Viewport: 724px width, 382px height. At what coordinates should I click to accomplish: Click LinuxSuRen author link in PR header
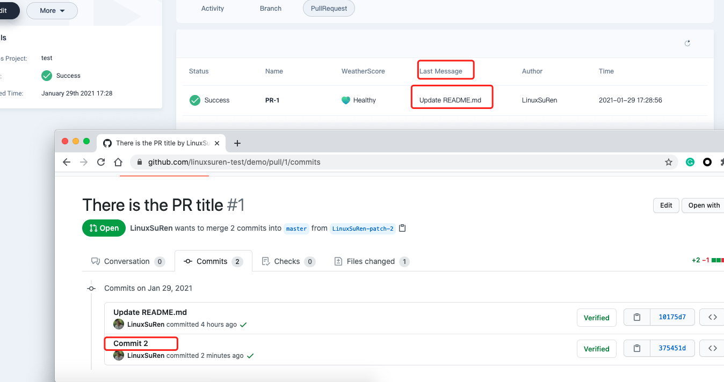pos(151,228)
